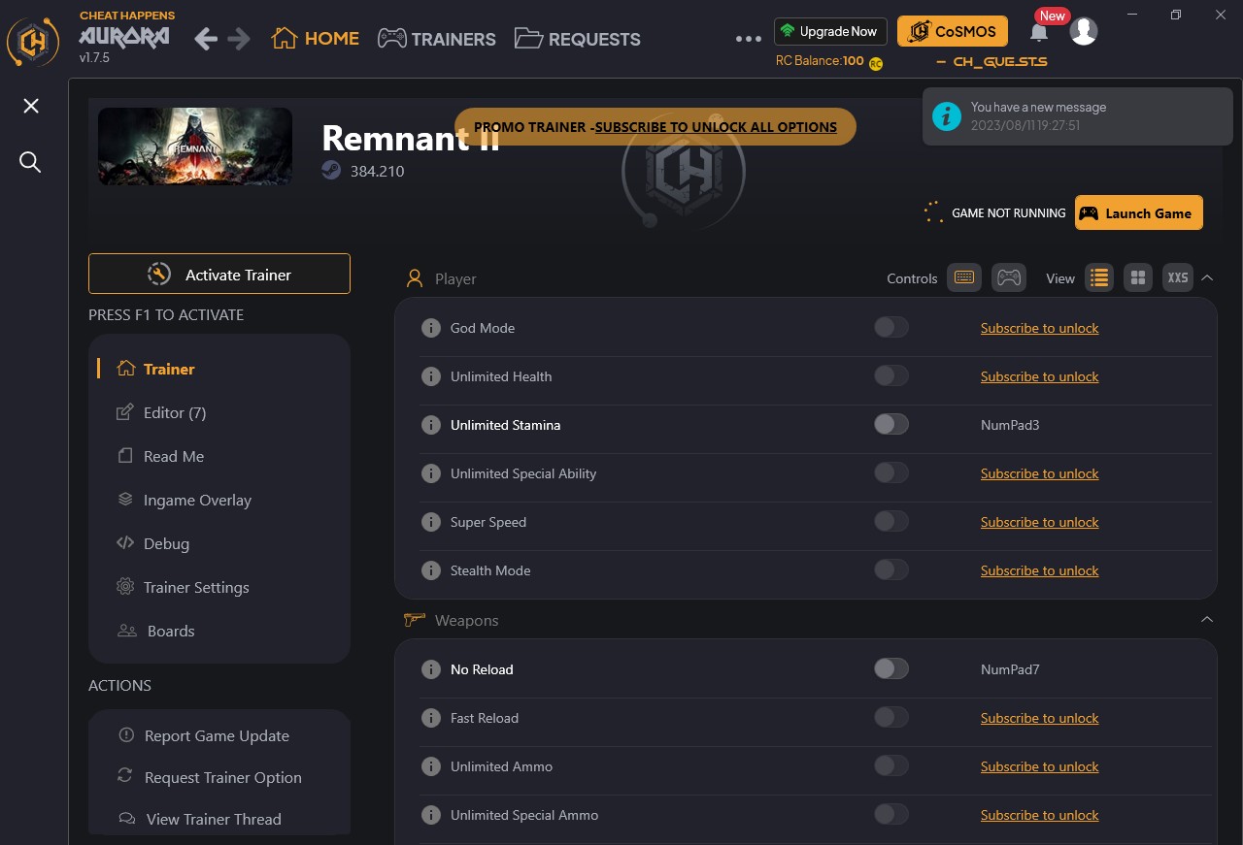
Task: Show info for Fast Reload
Action: [431, 718]
